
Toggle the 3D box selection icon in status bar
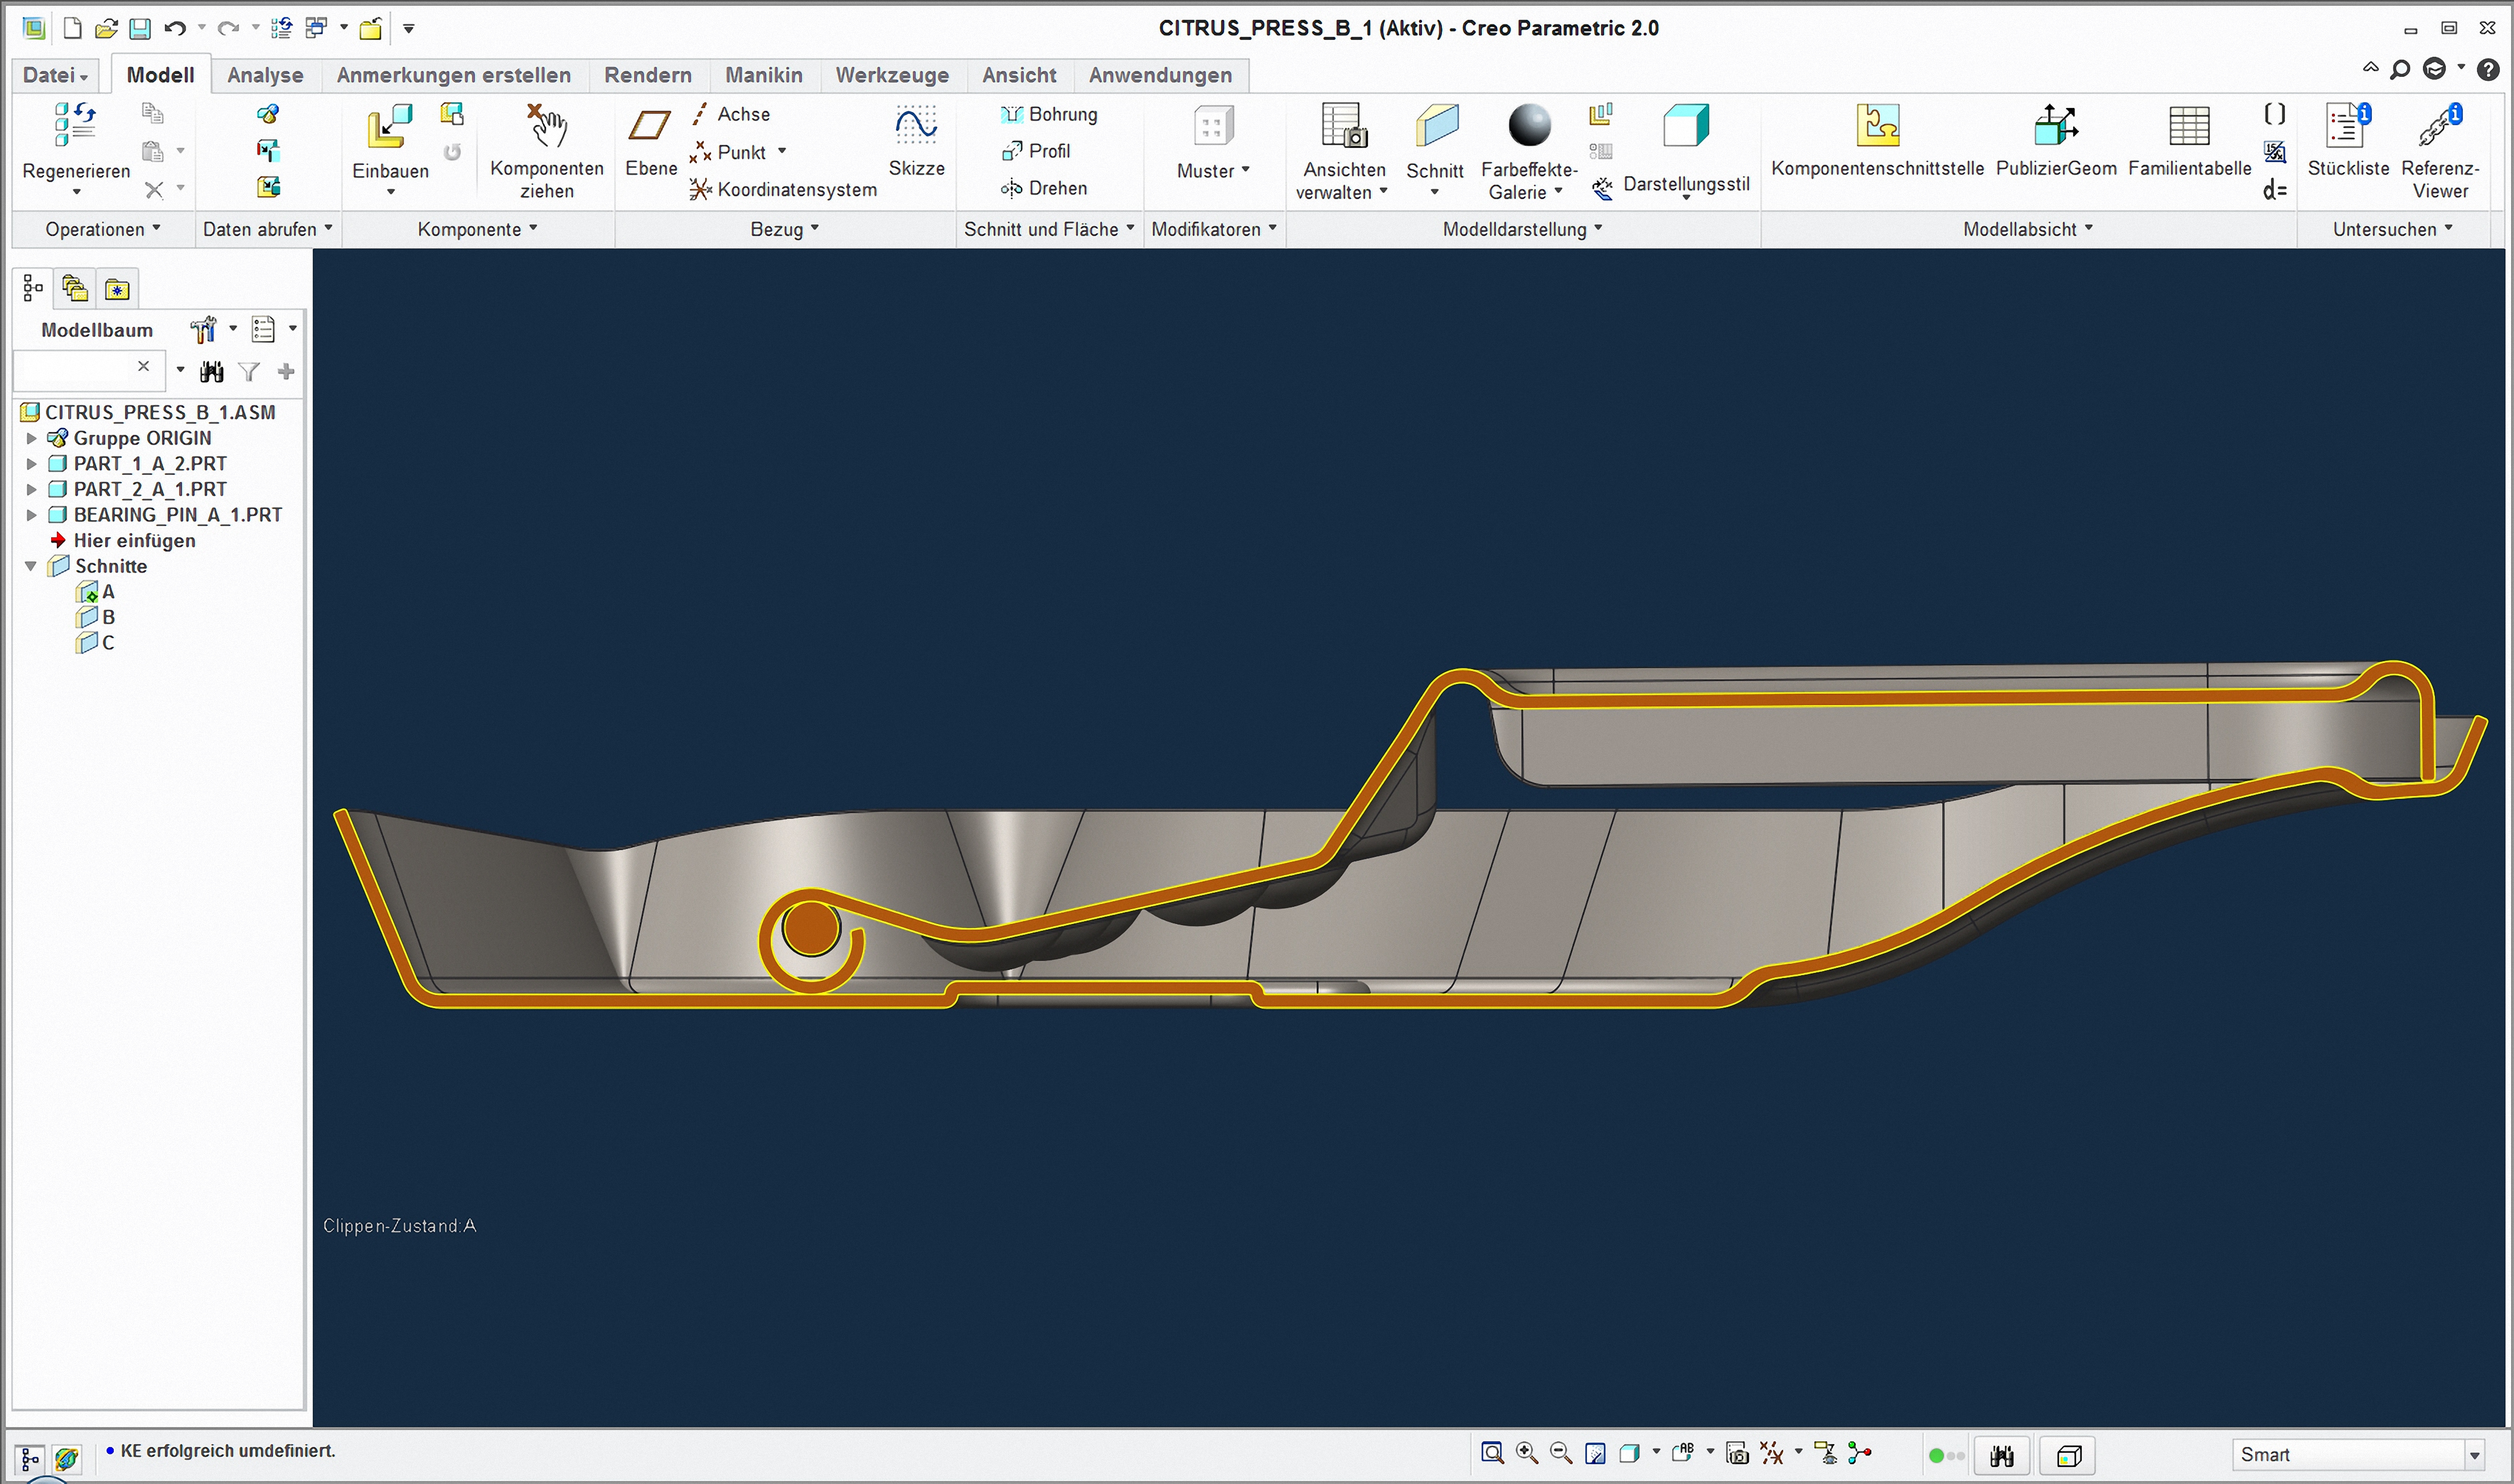(2068, 1455)
